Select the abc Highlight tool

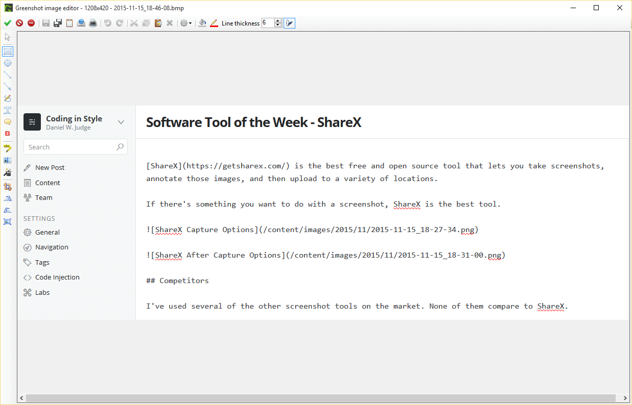[x=8, y=148]
